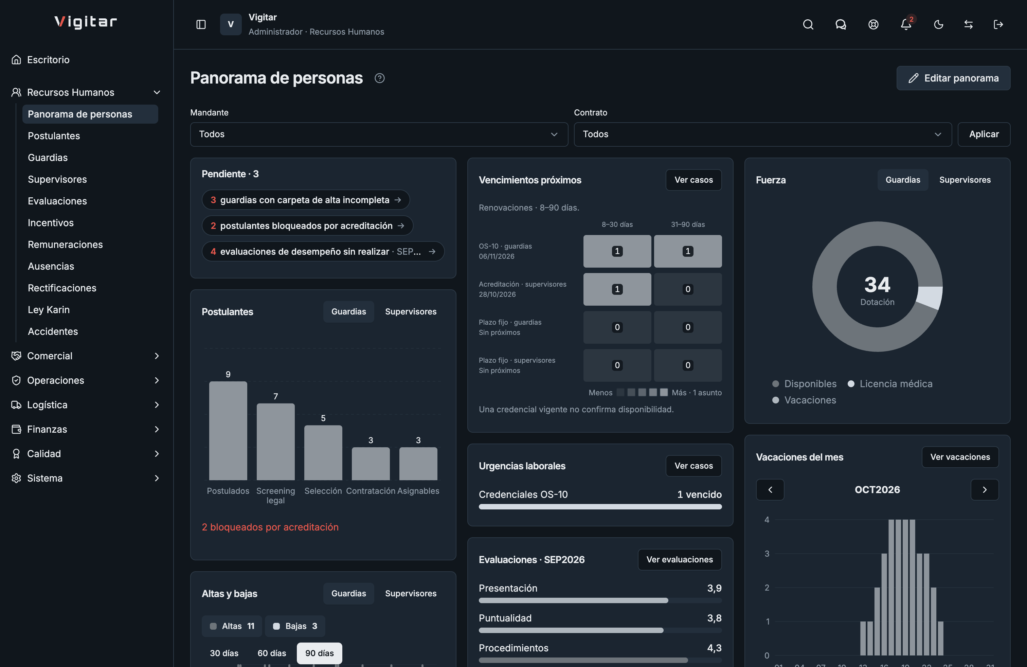Toggle Altas series legend chip
1027x667 pixels.
[x=232, y=626]
